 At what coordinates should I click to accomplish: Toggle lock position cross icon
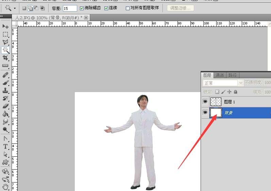(230, 92)
